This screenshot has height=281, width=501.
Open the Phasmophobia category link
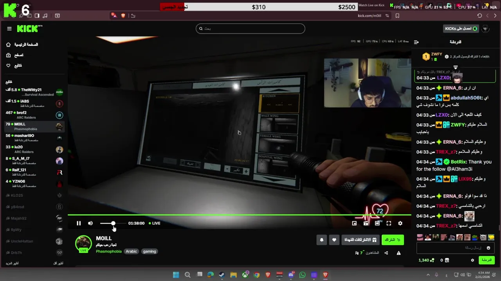tap(109, 251)
